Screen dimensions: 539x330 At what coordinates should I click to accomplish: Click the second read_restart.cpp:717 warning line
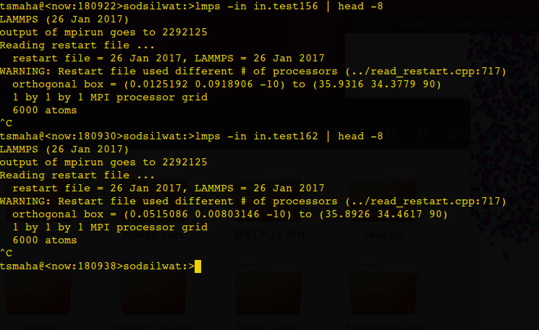click(x=253, y=201)
